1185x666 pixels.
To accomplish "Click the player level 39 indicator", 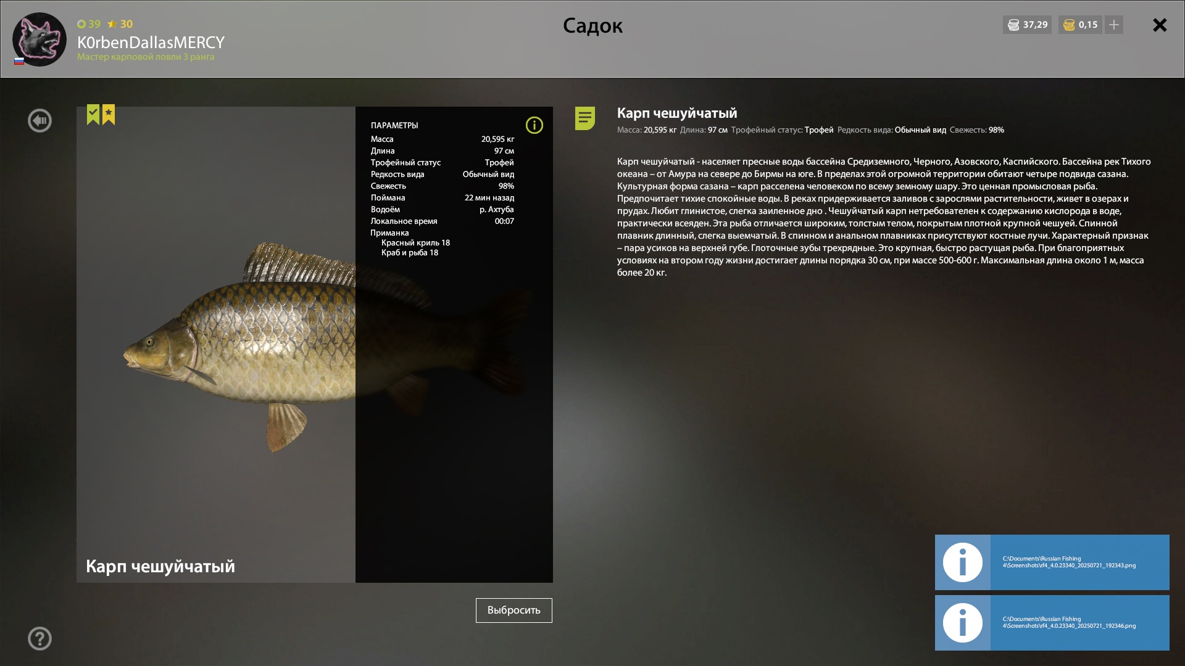I will click(89, 24).
